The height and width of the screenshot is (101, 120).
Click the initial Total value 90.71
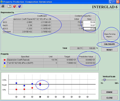(76, 48)
